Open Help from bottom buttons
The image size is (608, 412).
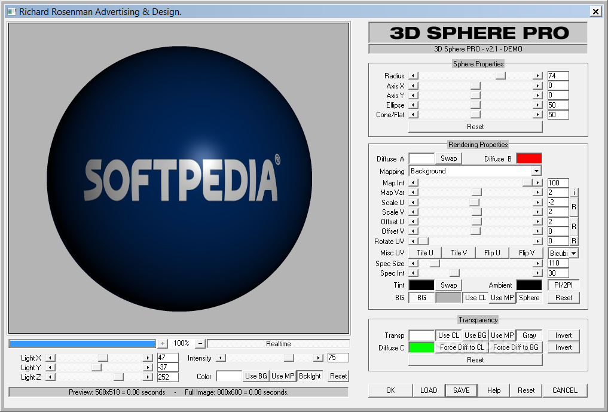click(494, 390)
